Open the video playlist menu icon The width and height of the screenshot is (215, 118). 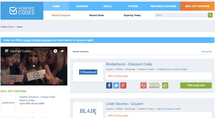tap(6, 51)
